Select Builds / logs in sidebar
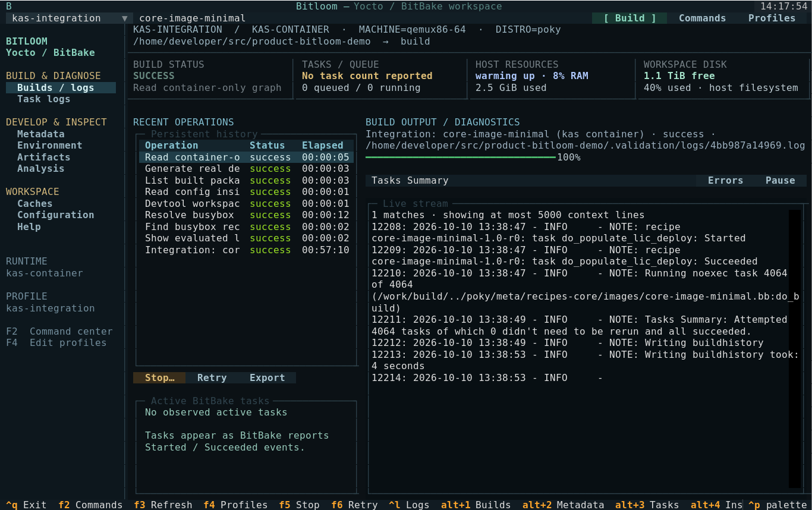This screenshot has width=812, height=510. pos(61,88)
